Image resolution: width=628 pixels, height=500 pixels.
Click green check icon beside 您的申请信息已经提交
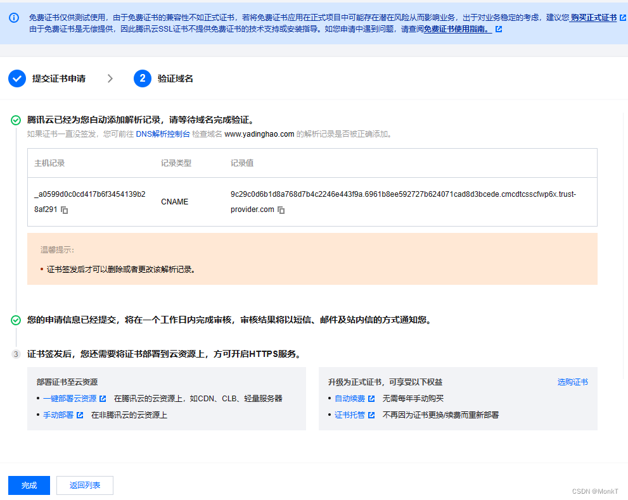point(16,320)
